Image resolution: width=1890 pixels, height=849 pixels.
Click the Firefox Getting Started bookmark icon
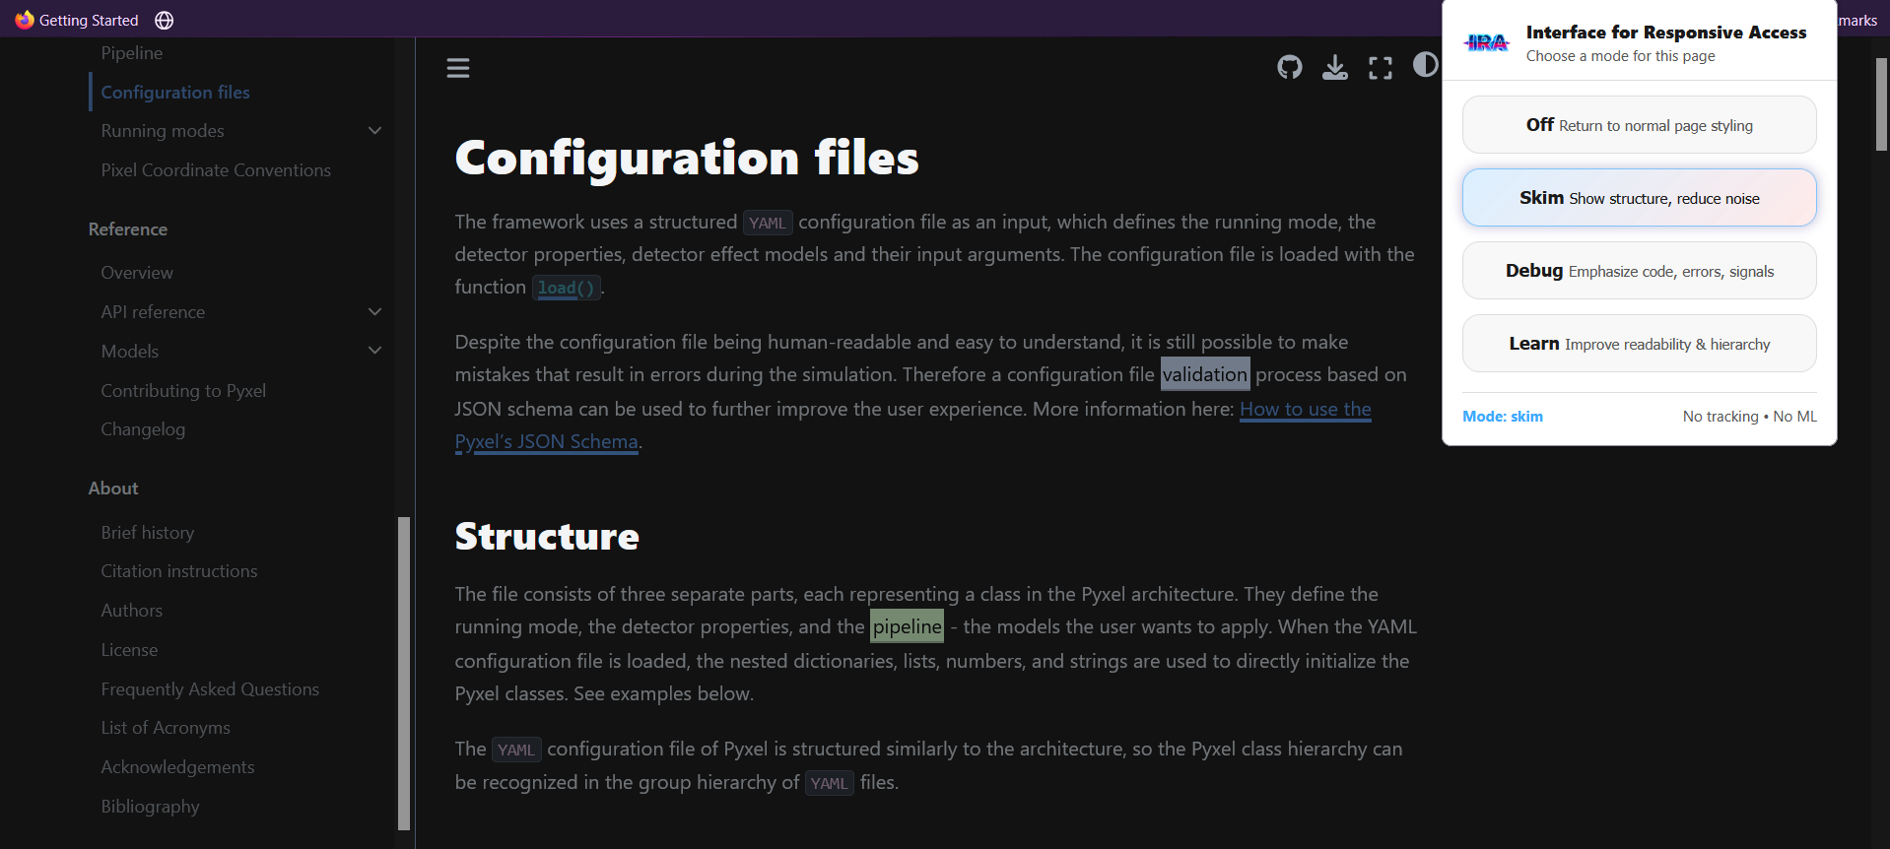coord(25,20)
